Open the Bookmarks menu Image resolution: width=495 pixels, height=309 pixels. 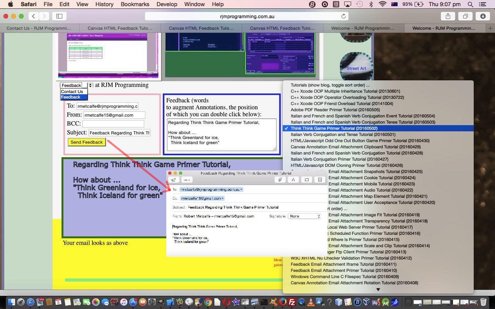pos(135,4)
